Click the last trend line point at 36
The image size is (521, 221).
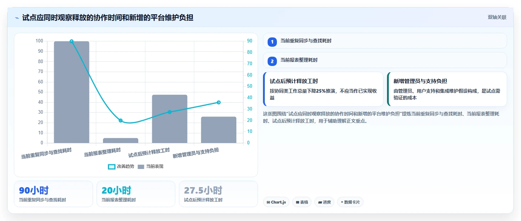[219, 102]
